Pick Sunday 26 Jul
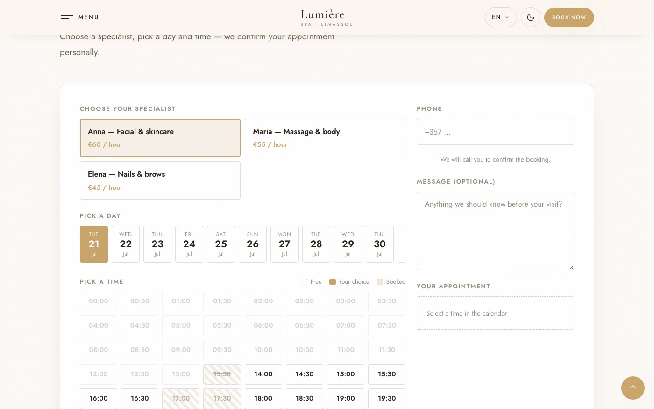 [253, 244]
